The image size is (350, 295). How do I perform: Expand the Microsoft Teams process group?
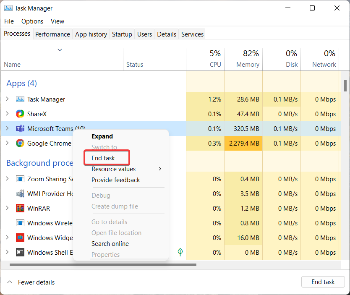click(8, 128)
